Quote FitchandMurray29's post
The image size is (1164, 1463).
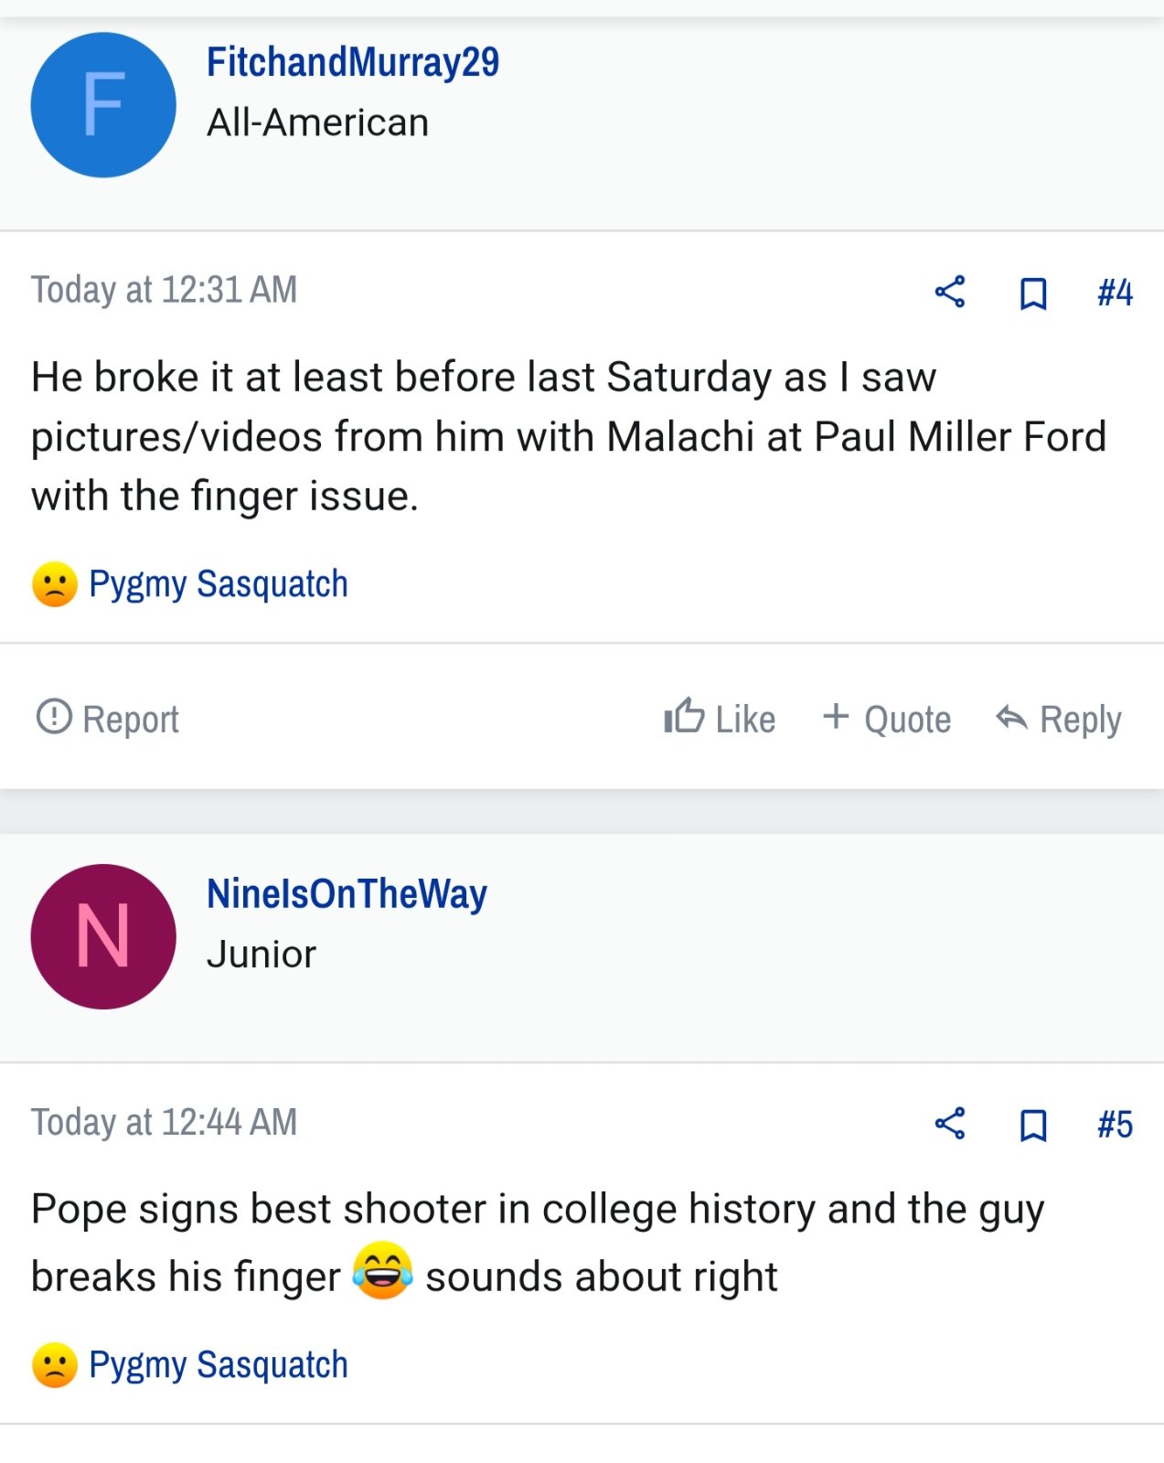point(886,718)
